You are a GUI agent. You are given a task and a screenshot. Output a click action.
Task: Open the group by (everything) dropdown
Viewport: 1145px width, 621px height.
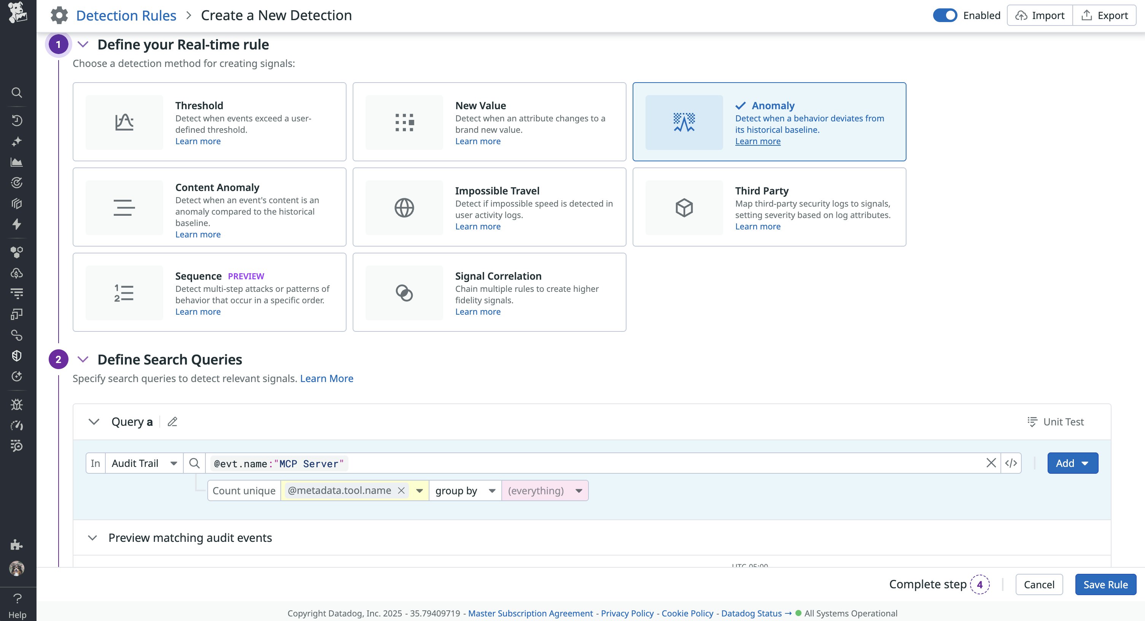point(544,490)
